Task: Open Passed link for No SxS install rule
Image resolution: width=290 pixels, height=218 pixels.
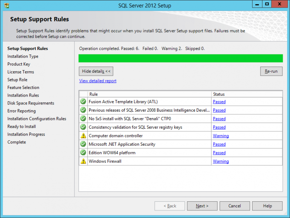Action: 219,119
